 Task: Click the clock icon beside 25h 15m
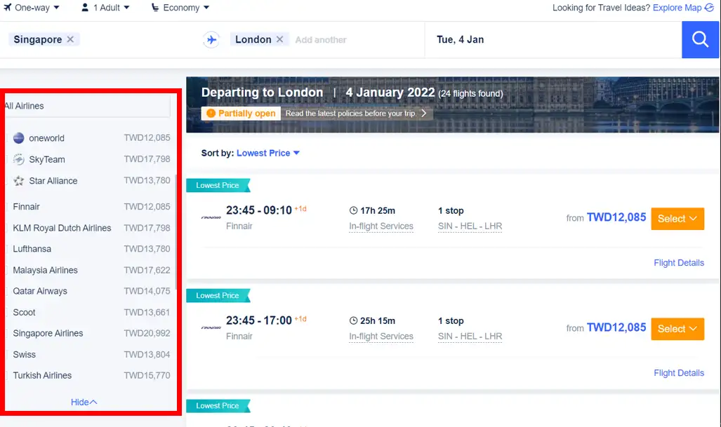(353, 321)
